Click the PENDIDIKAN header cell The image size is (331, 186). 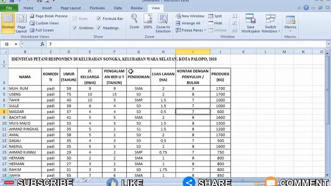click(139, 77)
